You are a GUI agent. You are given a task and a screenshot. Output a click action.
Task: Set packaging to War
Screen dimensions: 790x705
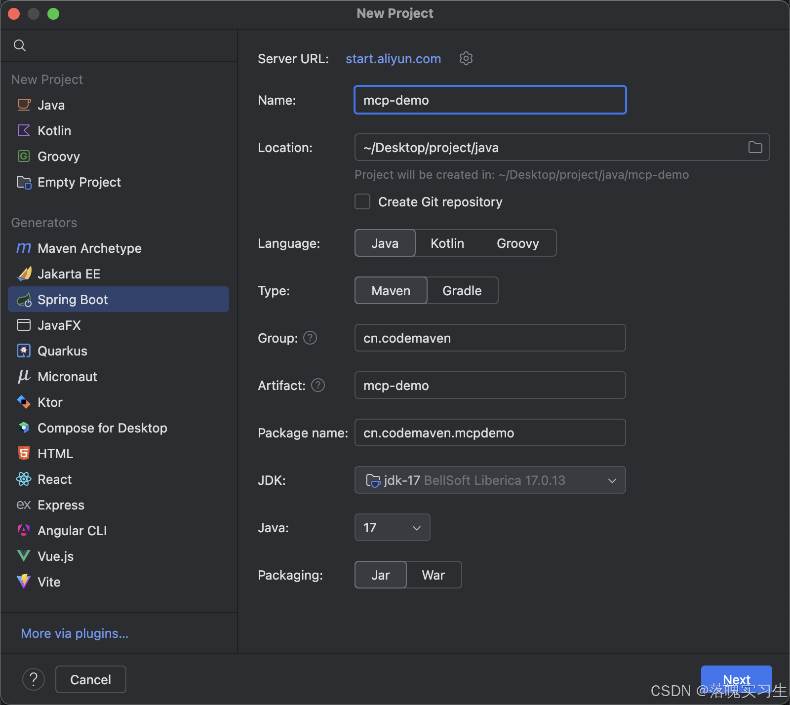(434, 575)
